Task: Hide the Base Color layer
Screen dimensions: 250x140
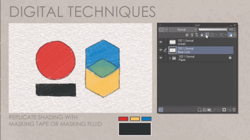Action: click(161, 50)
